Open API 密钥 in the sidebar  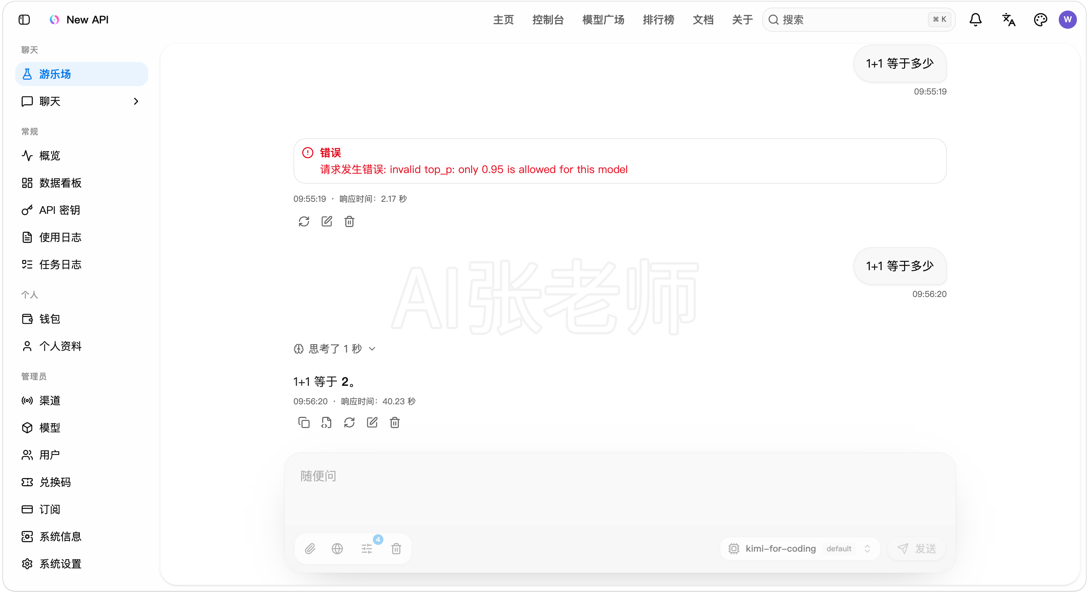[82, 210]
